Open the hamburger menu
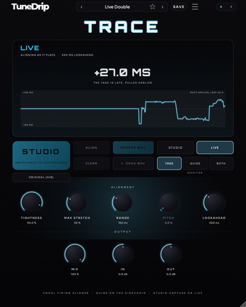This screenshot has width=246, height=307. point(195,7)
